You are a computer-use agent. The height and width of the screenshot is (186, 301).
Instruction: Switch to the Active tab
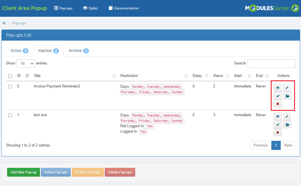point(19,51)
